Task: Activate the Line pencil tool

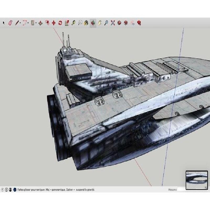Action: [17, 23]
